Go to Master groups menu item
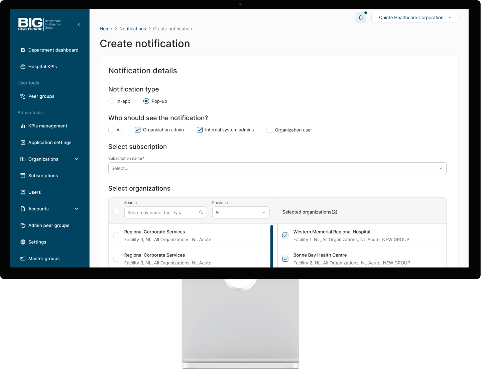Viewport: 481px width, 370px height. [x=44, y=259]
